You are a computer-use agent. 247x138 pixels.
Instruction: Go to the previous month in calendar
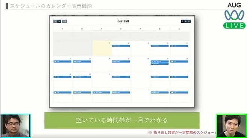[55, 21]
